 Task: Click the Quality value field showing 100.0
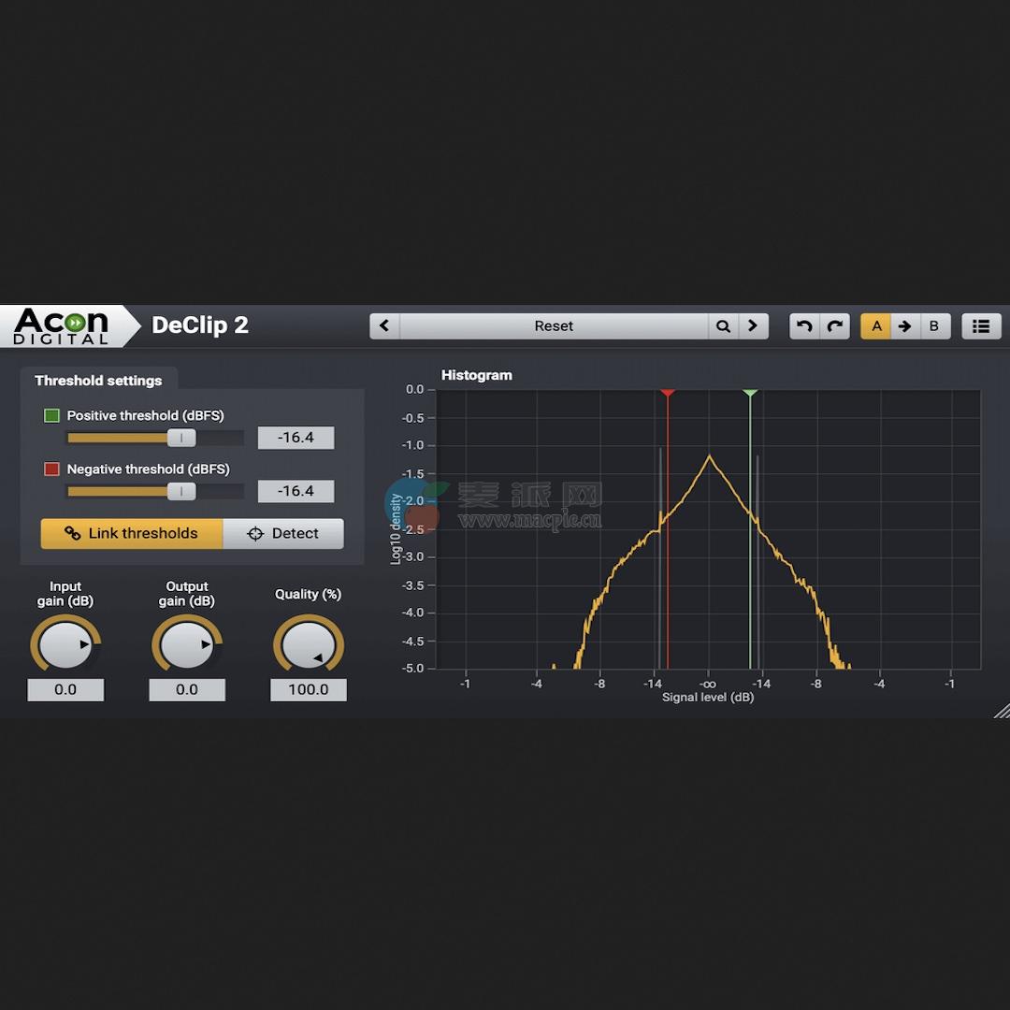pos(308,689)
